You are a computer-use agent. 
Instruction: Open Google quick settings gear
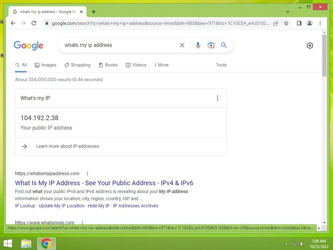(x=310, y=46)
